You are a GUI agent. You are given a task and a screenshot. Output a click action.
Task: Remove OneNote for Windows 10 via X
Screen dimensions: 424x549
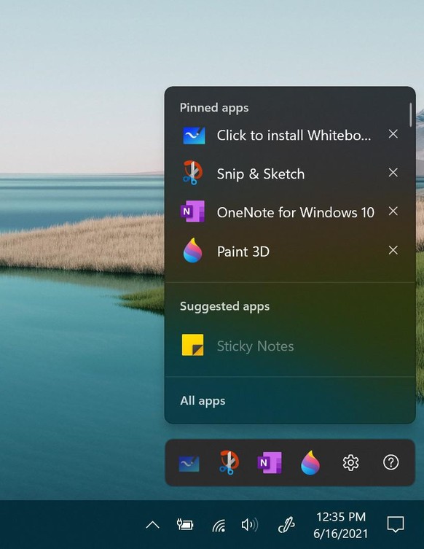[x=393, y=211]
